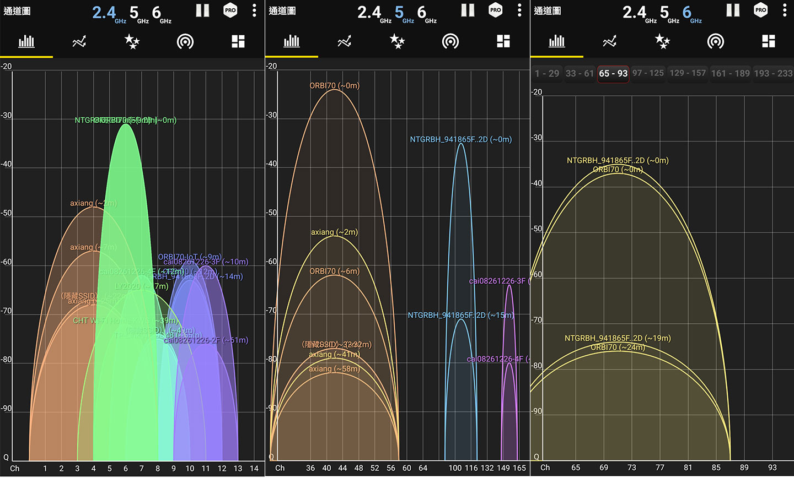This screenshot has height=478, width=794.
Task: Open the time graph tab icon in the 2.4 GHz view
Action: [x=79, y=41]
